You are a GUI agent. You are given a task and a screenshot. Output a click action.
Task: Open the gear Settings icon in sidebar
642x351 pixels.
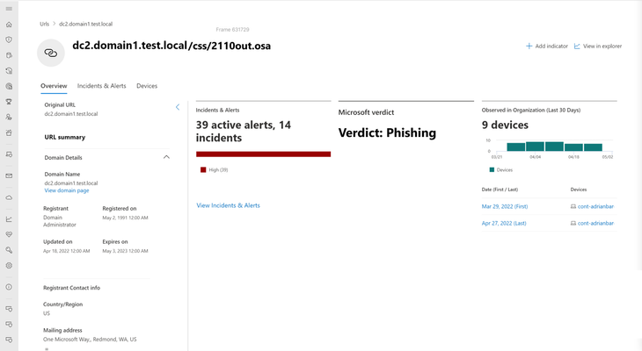coord(9,266)
